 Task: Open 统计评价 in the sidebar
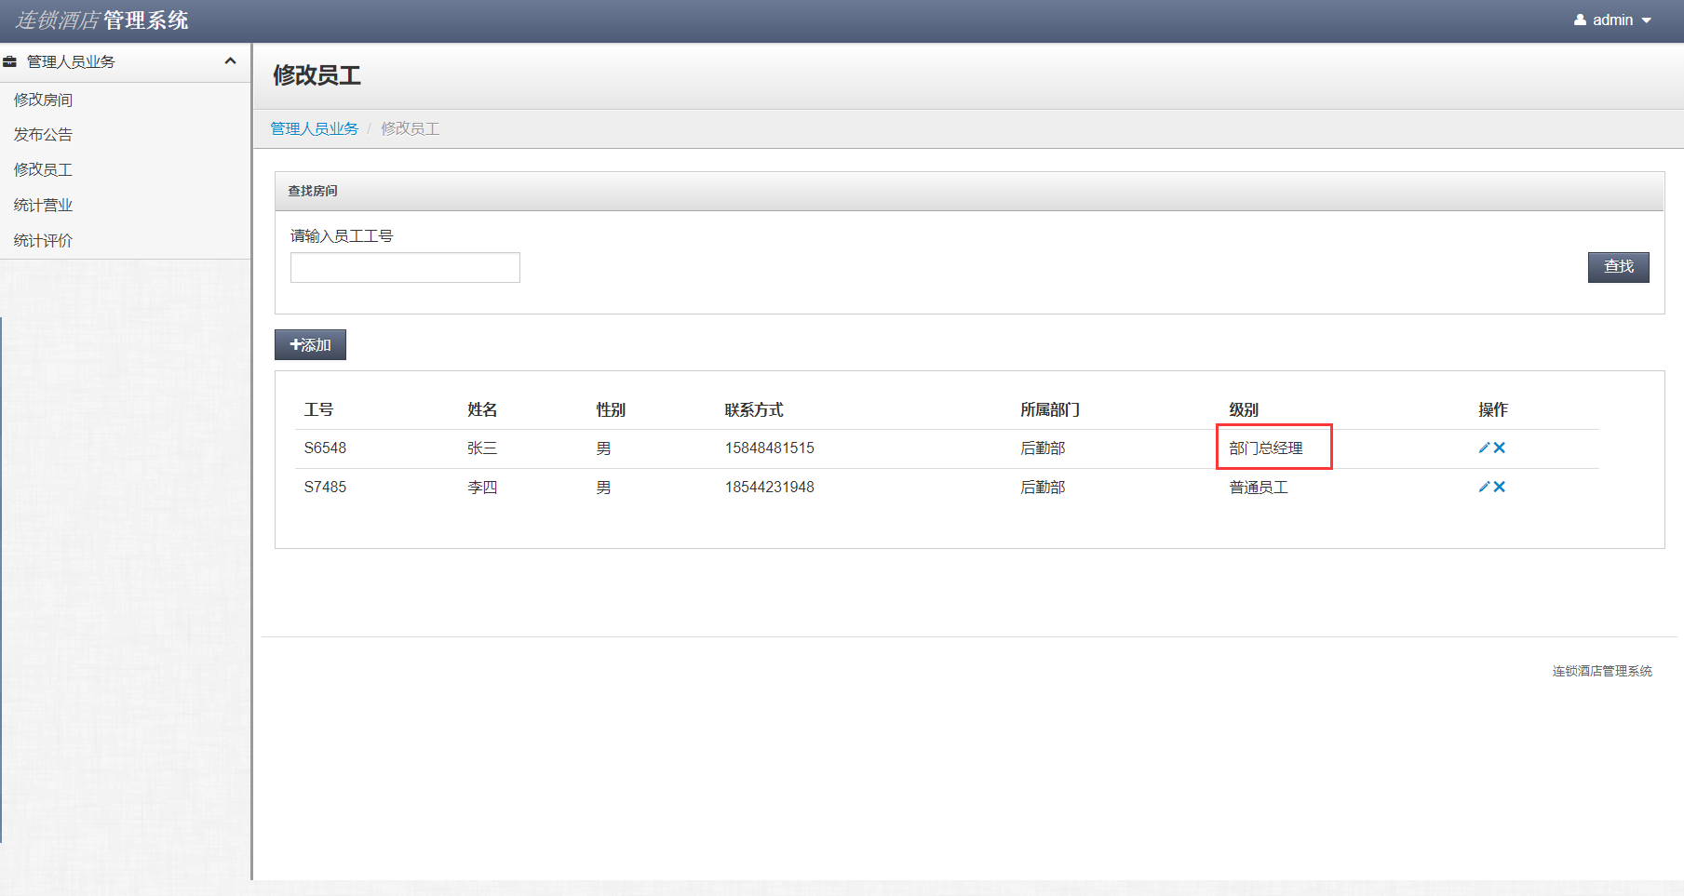coord(43,241)
